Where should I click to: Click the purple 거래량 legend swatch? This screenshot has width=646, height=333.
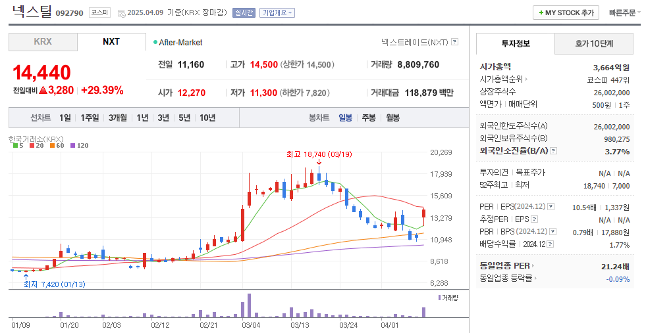[440, 298]
